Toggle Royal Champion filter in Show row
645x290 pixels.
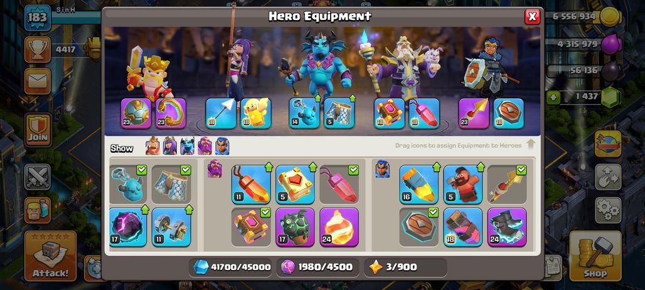click(x=222, y=146)
